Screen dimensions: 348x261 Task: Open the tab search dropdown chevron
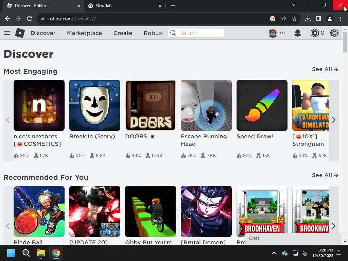(x=293, y=5)
